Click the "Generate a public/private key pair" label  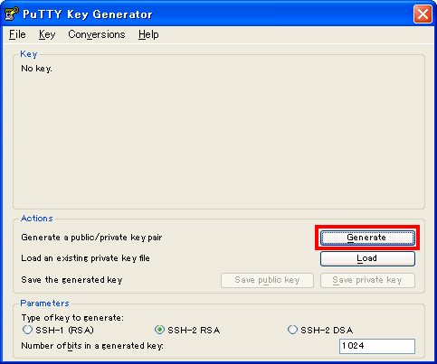click(91, 238)
